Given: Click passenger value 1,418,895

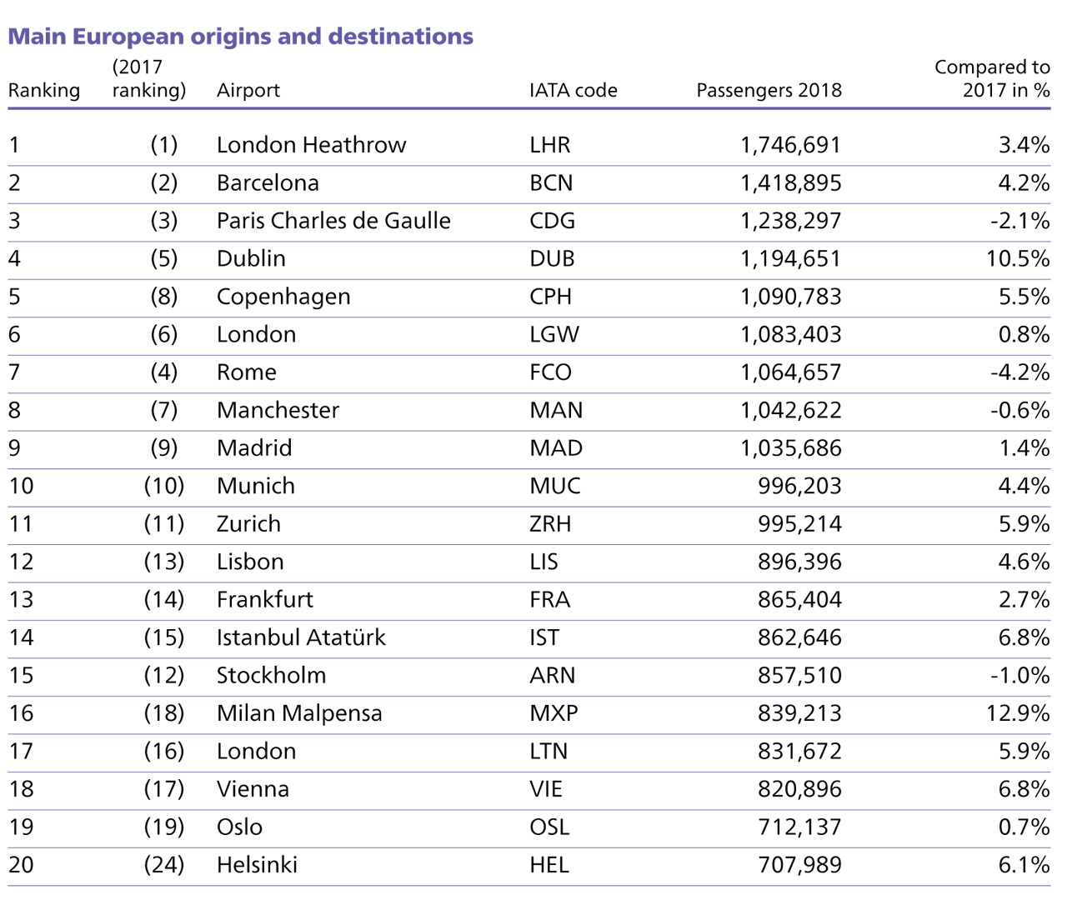Looking at the screenshot, I should [791, 182].
